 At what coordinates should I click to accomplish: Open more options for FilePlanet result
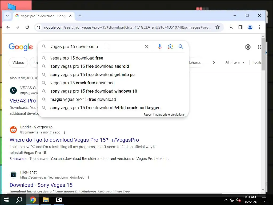coord(89,178)
